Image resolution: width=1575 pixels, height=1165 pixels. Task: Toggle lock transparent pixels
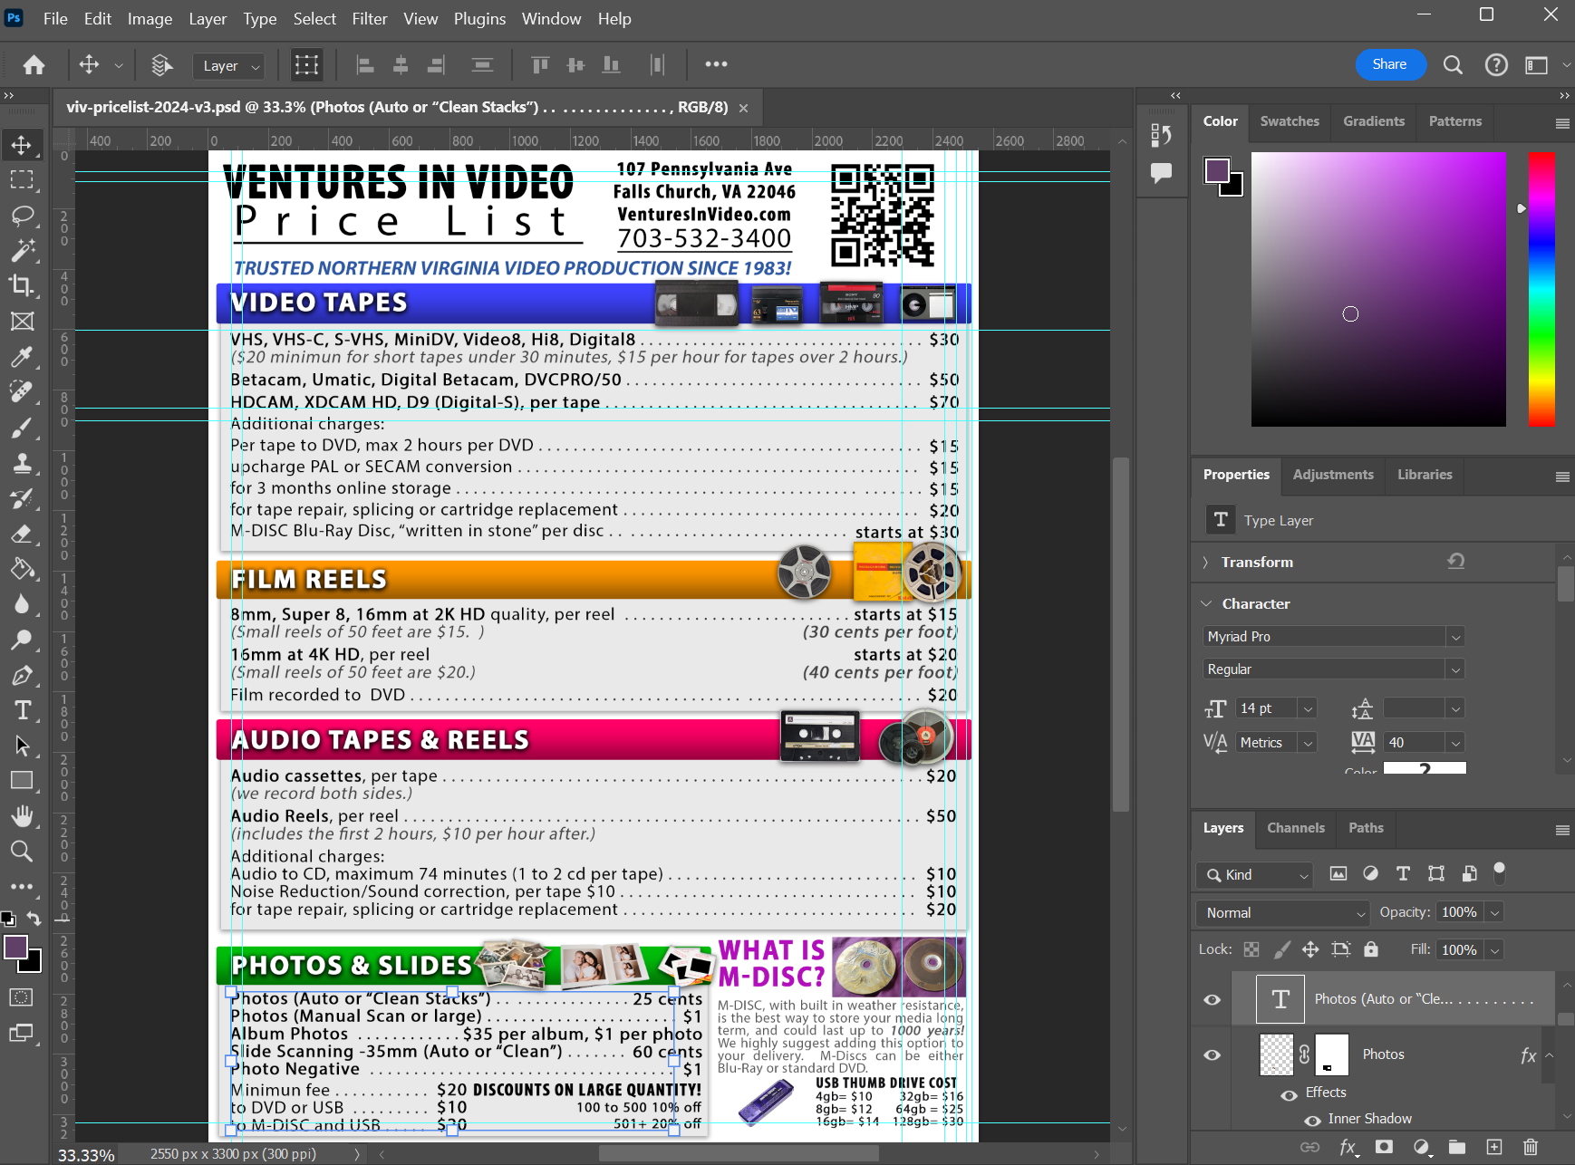pyautogui.click(x=1251, y=949)
